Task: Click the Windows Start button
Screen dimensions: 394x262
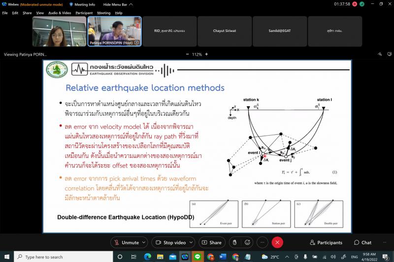Action: tap(7, 257)
